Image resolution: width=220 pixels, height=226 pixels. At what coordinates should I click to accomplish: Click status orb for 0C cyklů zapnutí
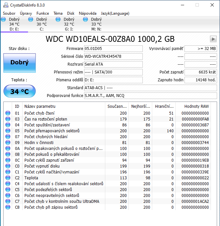coord(8,160)
